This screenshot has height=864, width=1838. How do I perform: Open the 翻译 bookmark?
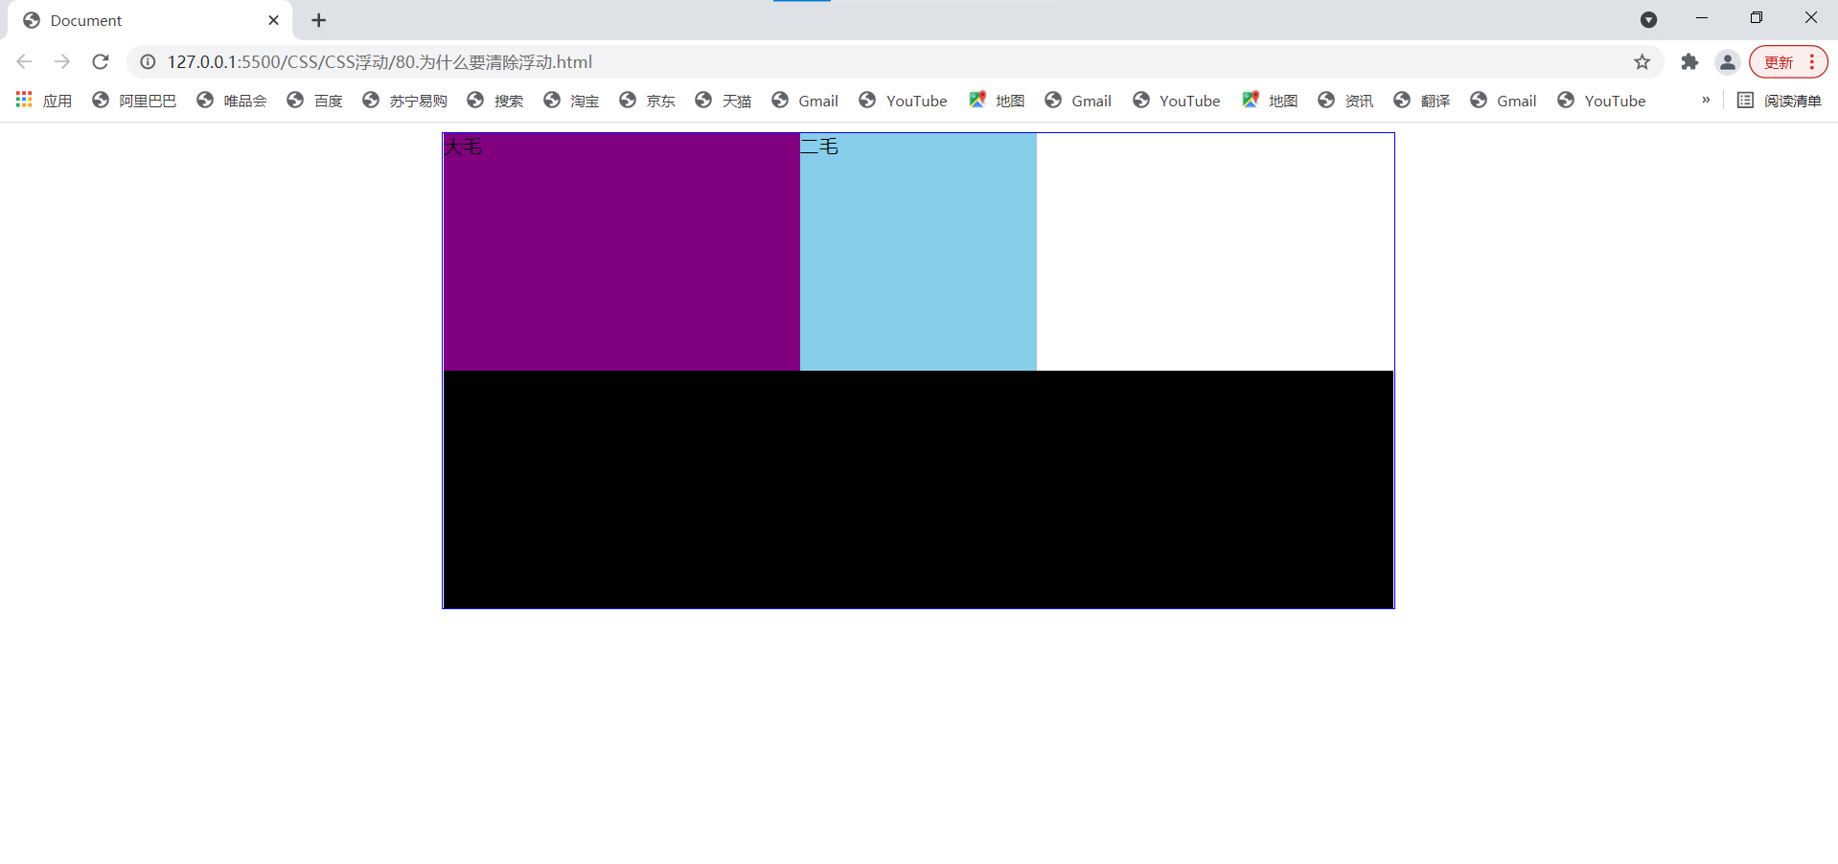pos(1422,101)
